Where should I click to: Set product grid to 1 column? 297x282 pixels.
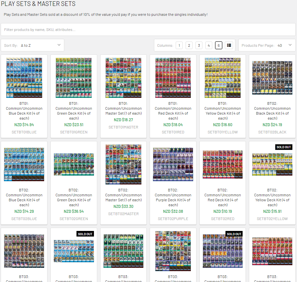(179, 45)
